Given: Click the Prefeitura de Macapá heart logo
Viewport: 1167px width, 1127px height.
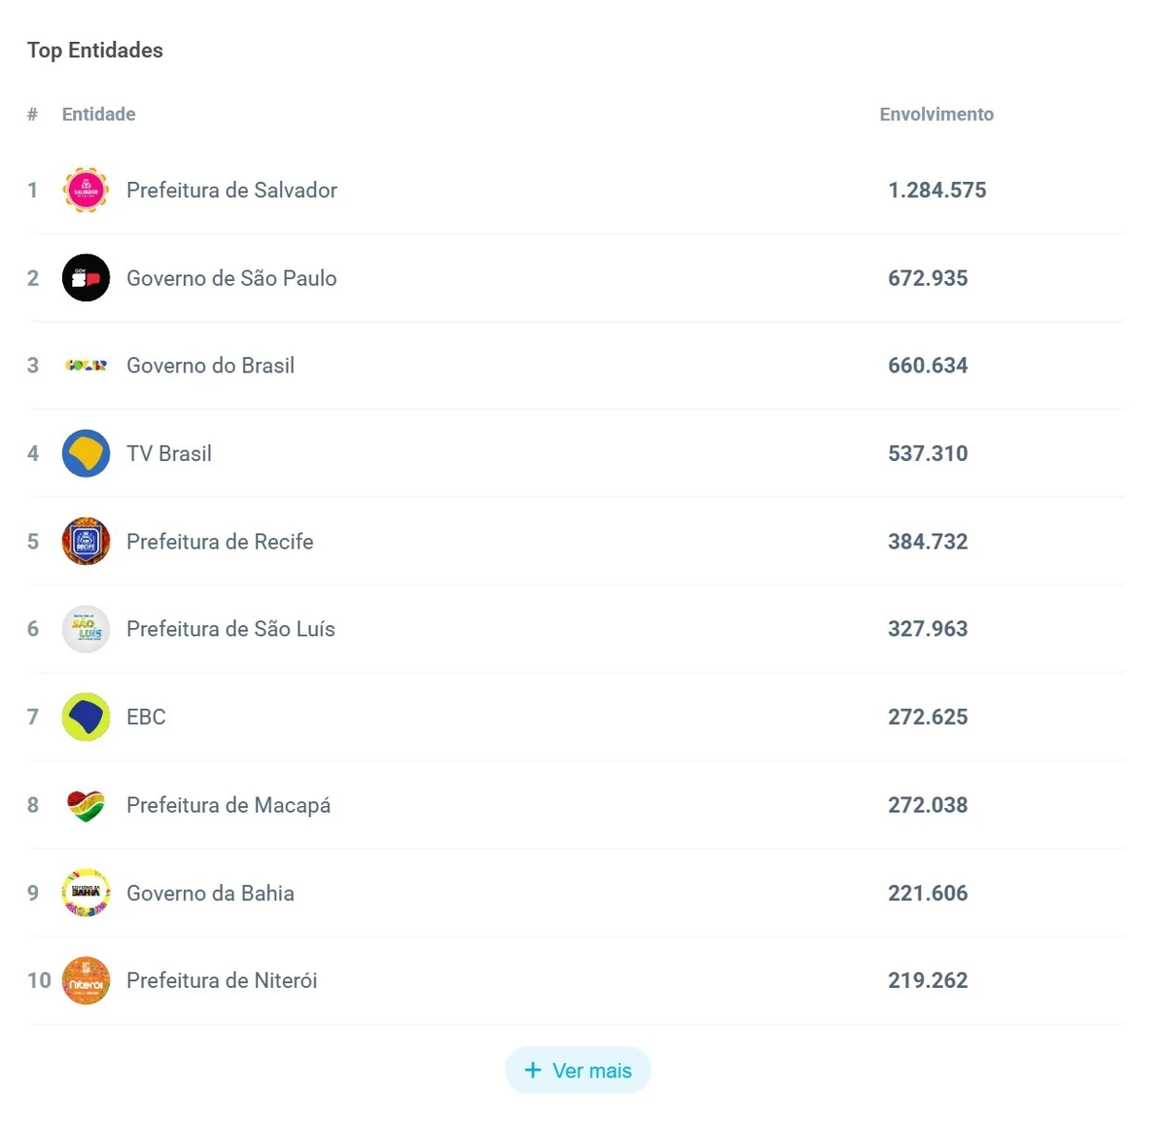Looking at the screenshot, I should click(x=86, y=805).
